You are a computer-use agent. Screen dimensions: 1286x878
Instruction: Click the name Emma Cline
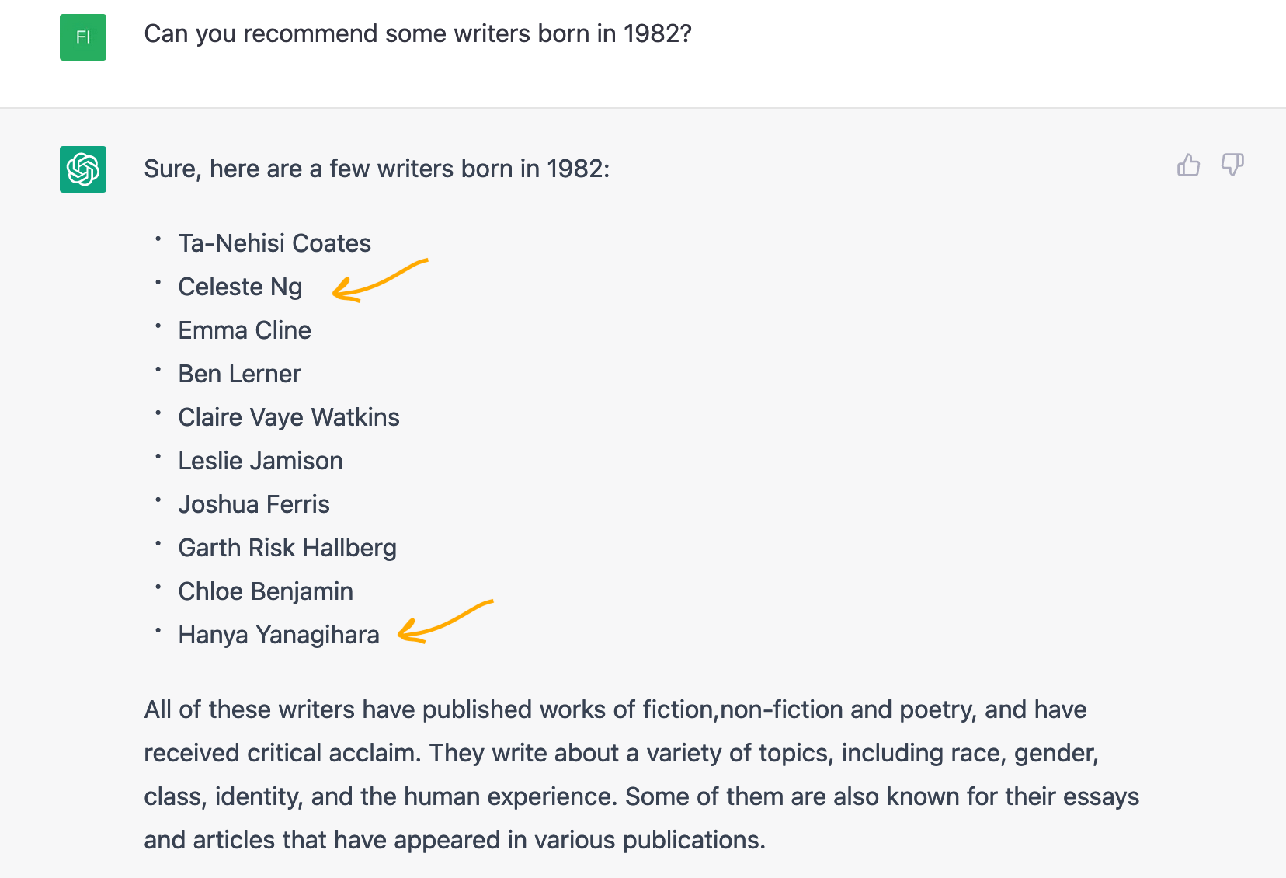point(245,330)
